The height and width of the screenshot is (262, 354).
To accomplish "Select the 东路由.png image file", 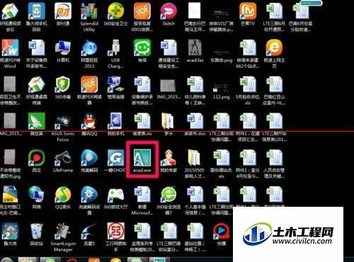I will (x=221, y=51).
